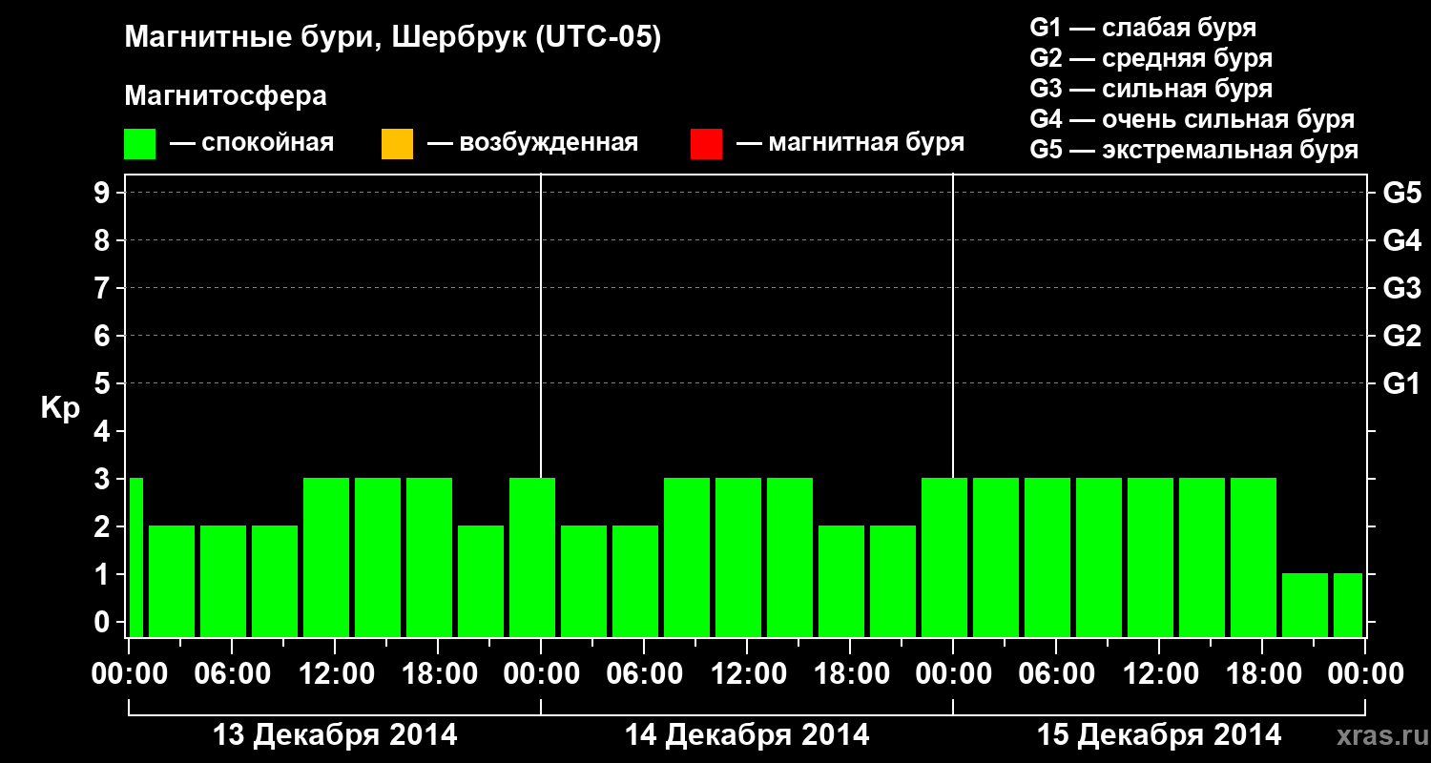Click '00:00' between 13 and 14 December

(x=541, y=674)
